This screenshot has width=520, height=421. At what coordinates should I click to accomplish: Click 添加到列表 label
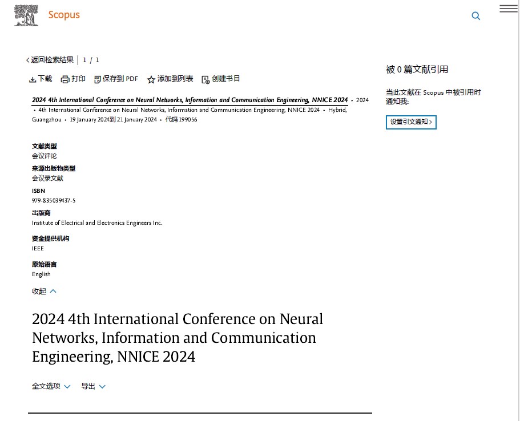pos(175,79)
